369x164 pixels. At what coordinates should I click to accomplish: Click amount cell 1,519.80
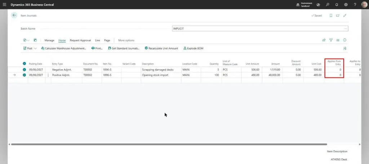coord(272,70)
